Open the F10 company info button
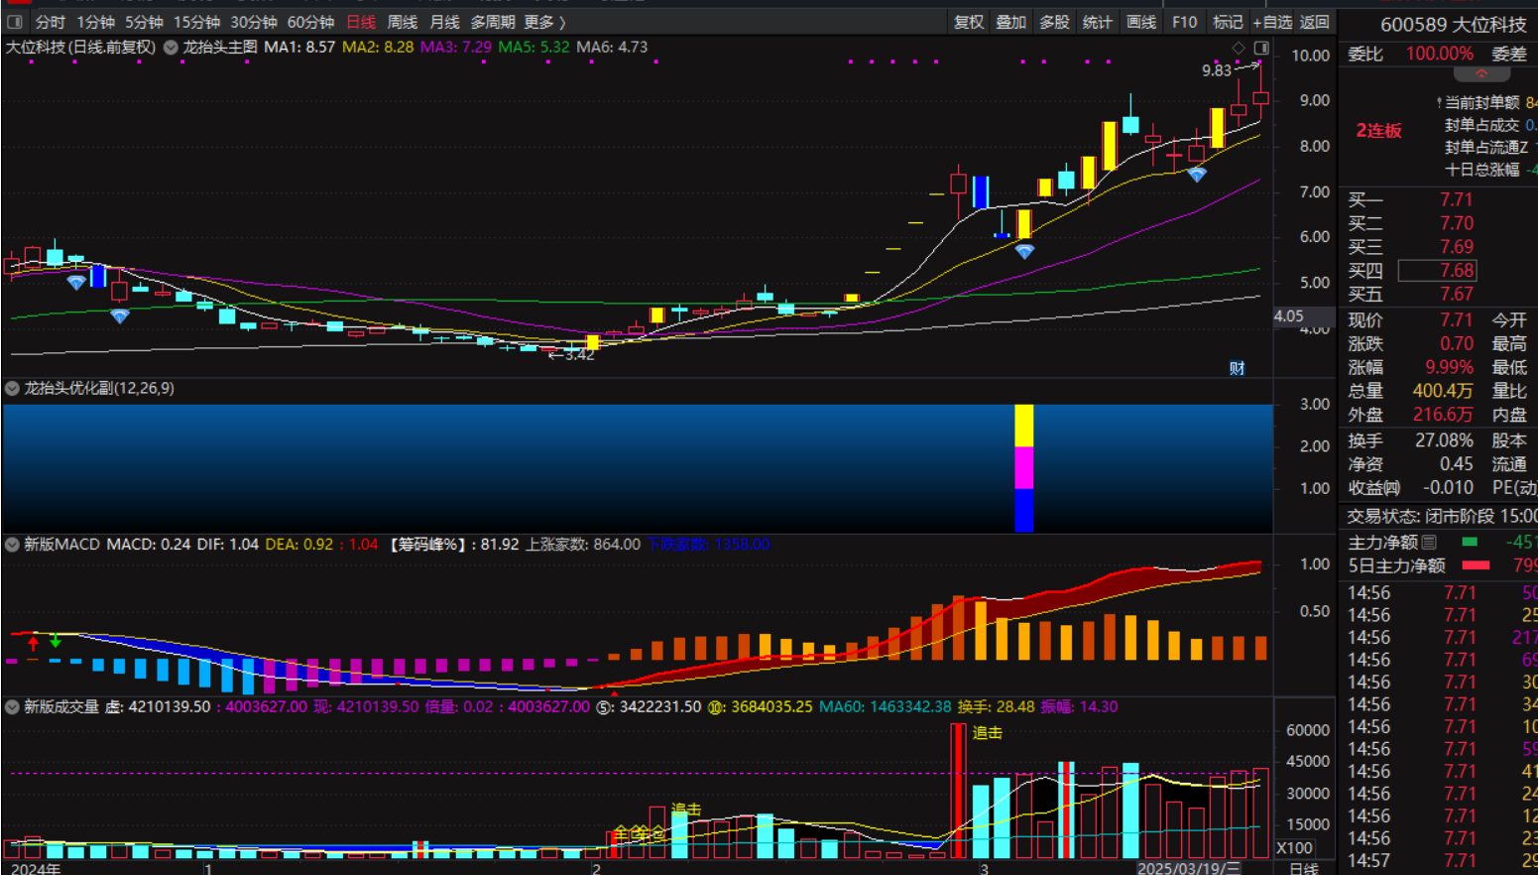 [1184, 22]
